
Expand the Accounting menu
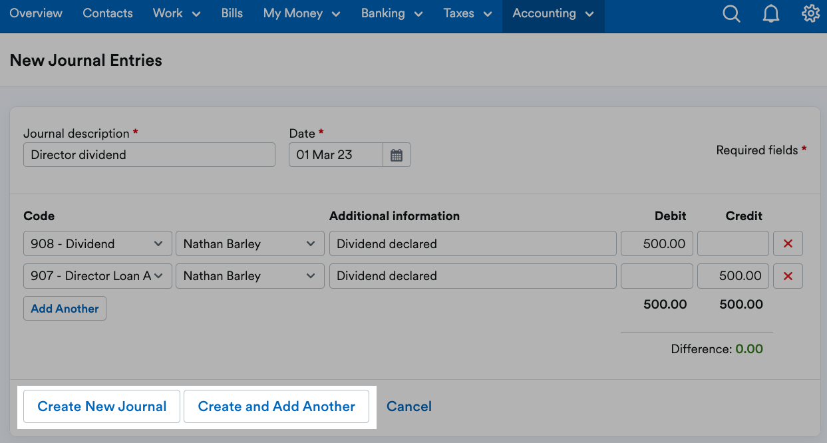(553, 13)
